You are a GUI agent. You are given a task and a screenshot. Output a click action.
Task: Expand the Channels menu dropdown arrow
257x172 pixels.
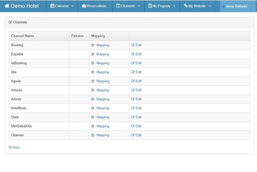click(139, 6)
